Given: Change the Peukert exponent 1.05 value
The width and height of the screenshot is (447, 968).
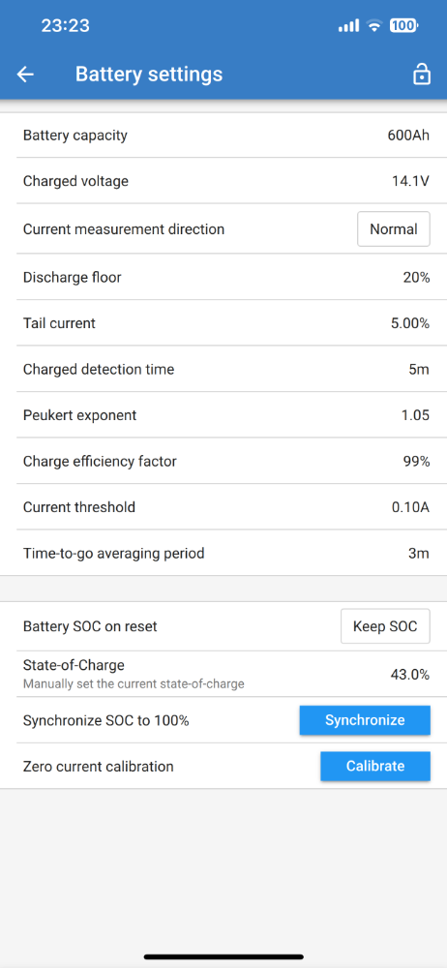Looking at the screenshot, I should [x=415, y=415].
